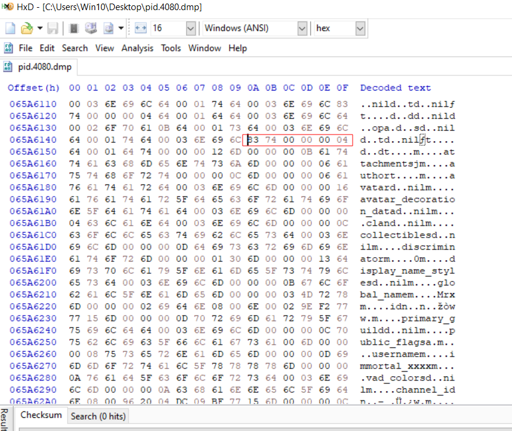
Task: Switch to the Checksum results tab
Action: pos(41,415)
